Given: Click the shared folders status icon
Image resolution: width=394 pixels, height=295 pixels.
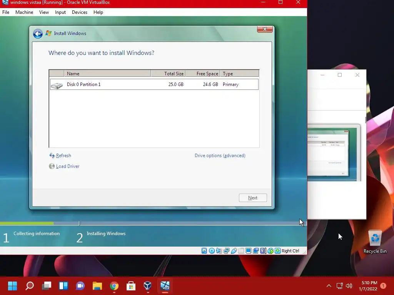Looking at the screenshot, I should 241,250.
